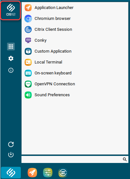Viewport: 130px width, 179px height.
Task: Open Sound Preferences
Action: click(75, 95)
